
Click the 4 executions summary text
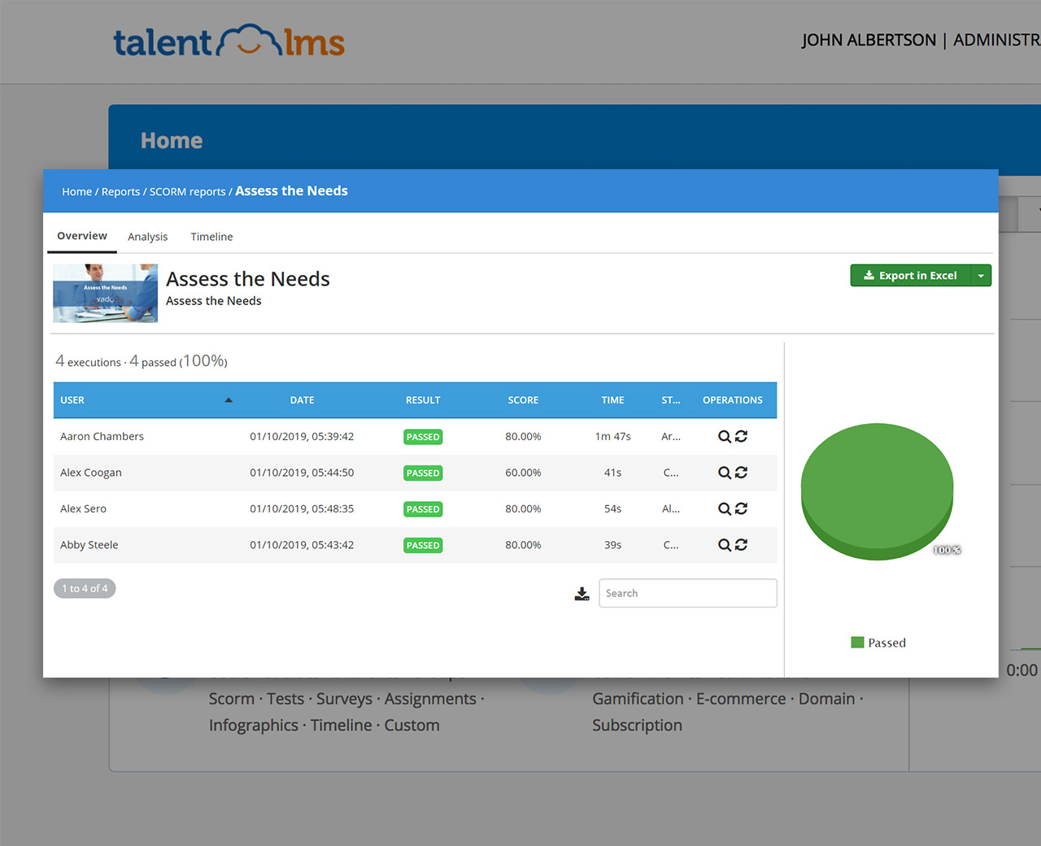point(88,361)
